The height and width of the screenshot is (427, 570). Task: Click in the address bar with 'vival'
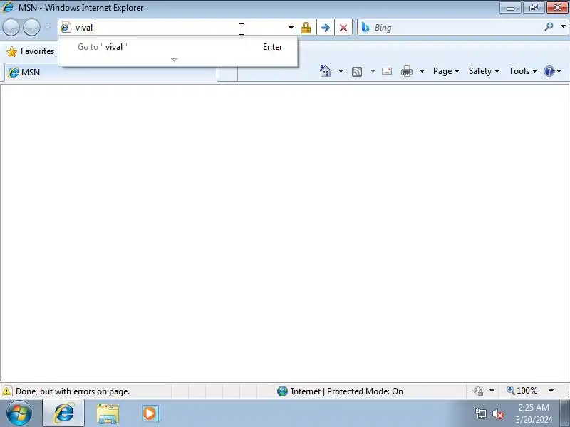(x=178, y=28)
